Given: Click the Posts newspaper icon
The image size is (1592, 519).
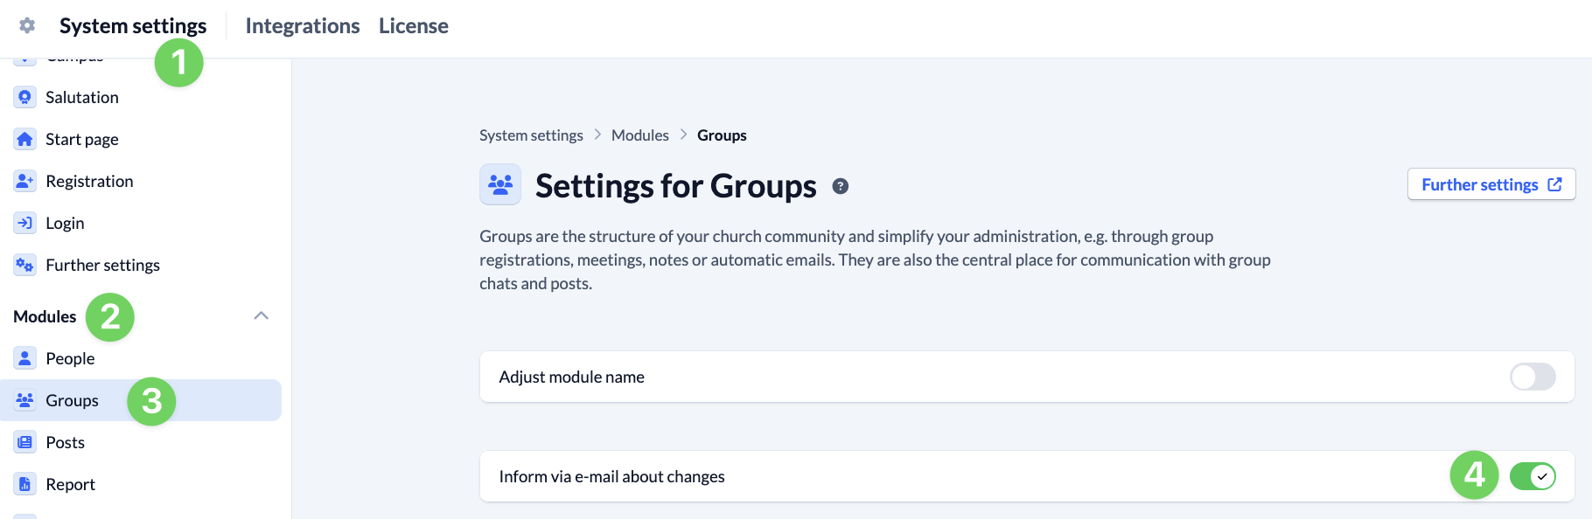Looking at the screenshot, I should pos(24,442).
